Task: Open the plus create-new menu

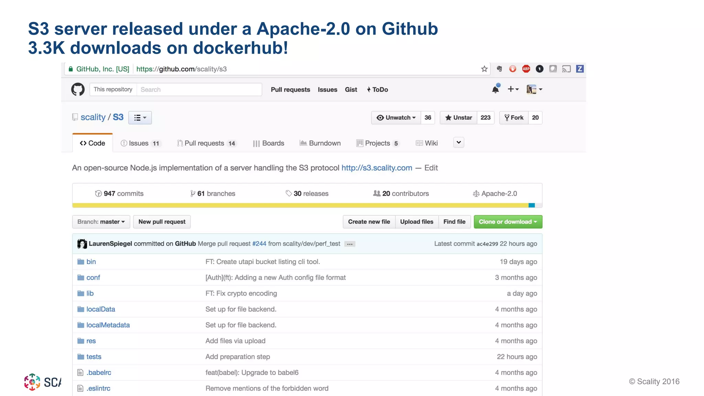Action: click(x=513, y=89)
